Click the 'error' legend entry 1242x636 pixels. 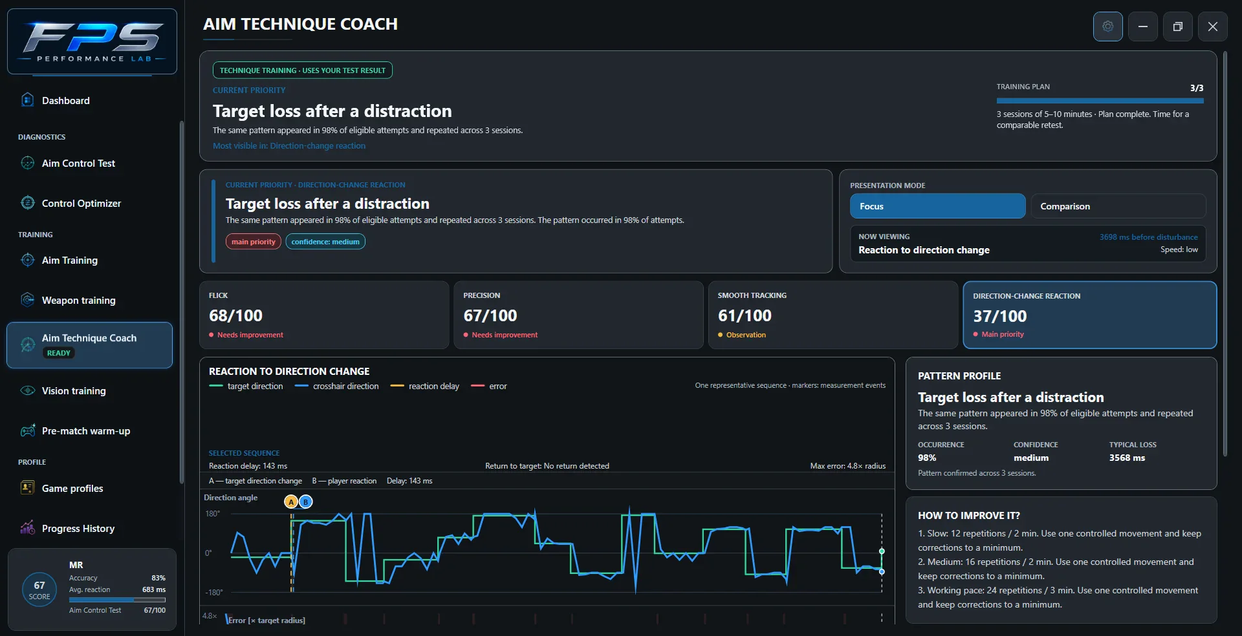(489, 387)
